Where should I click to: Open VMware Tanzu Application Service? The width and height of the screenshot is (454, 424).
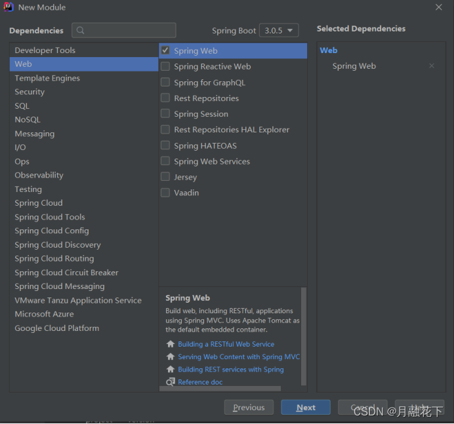tap(84, 300)
